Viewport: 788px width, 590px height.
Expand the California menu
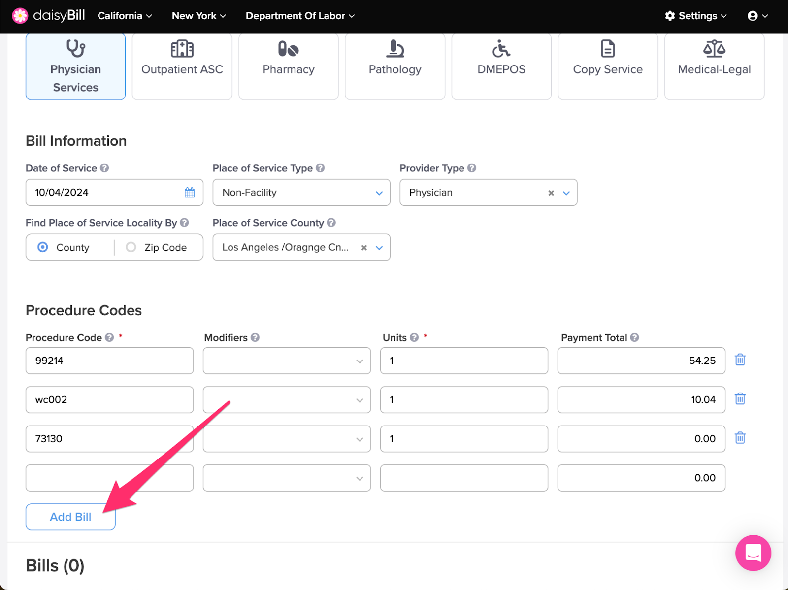point(125,16)
